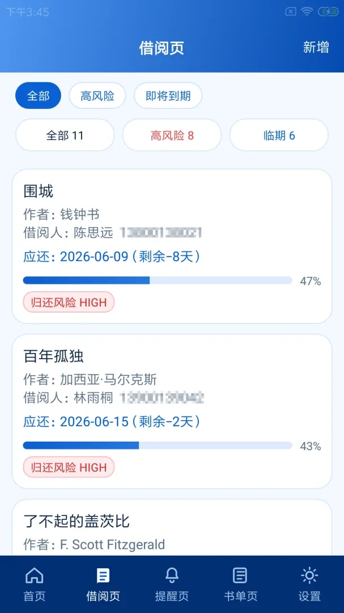Tap the Wi-Fi status icon
Viewport: 344px width, 613px height.
(307, 12)
